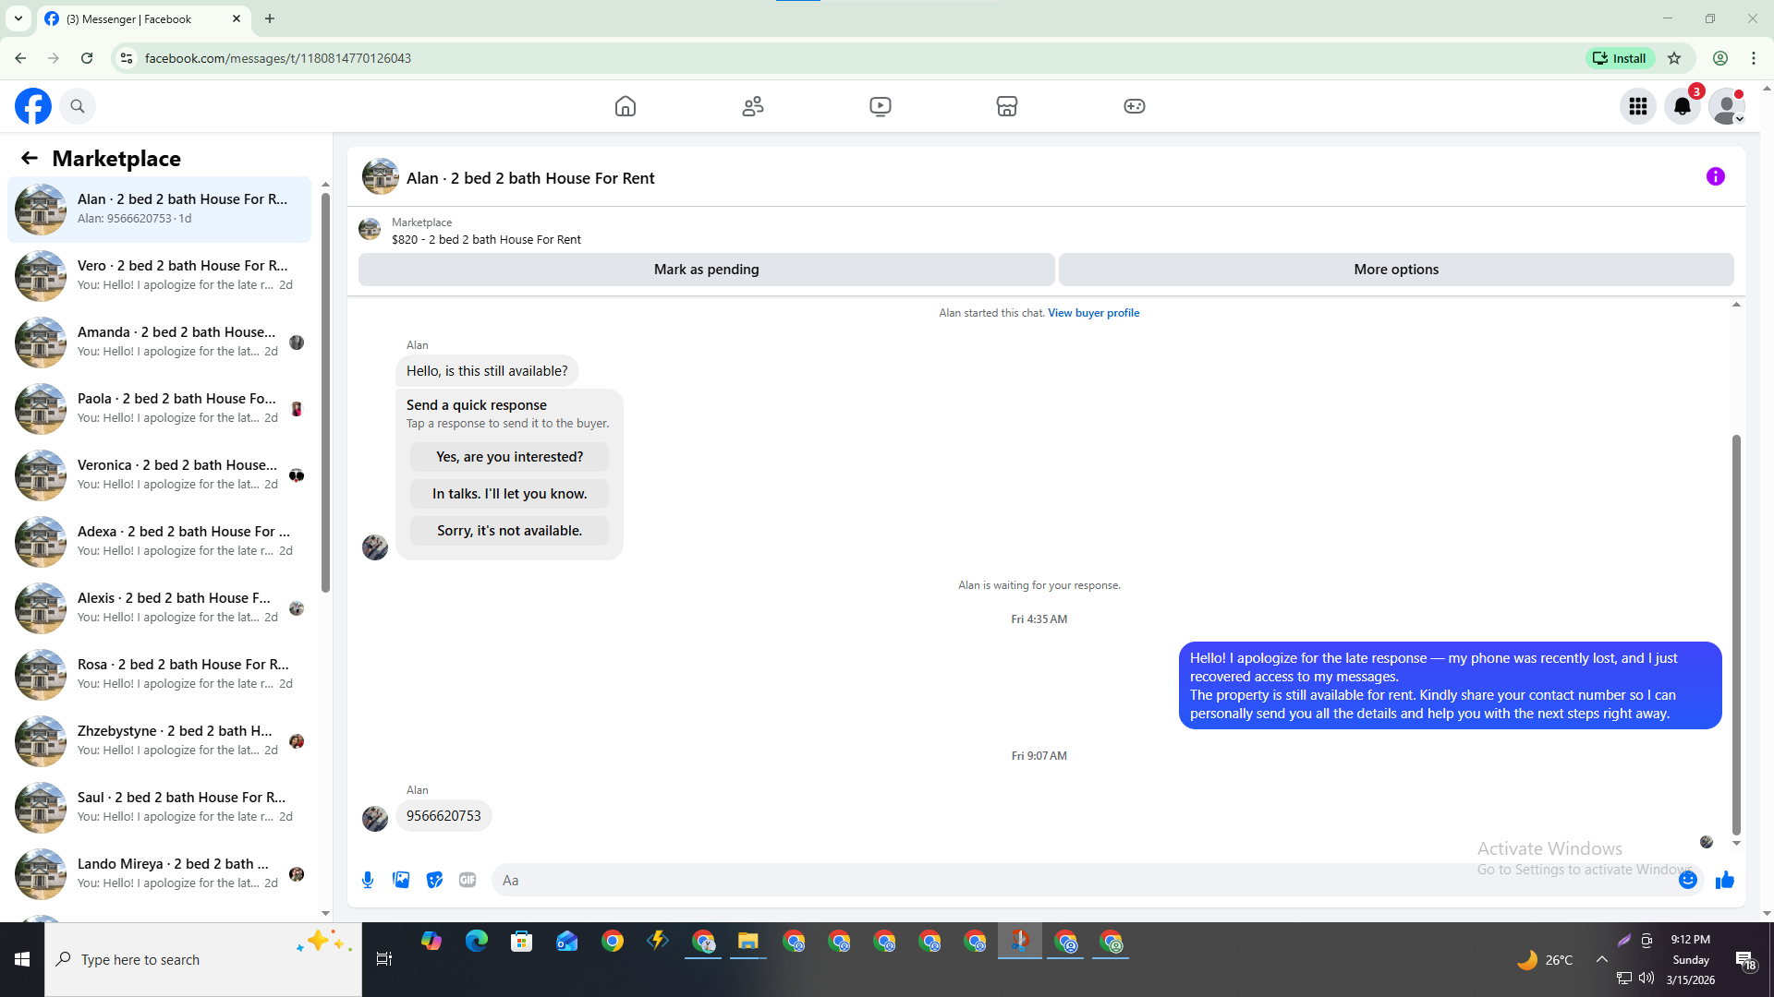Send quick response "Yes, are you interested?"
Image resolution: width=1774 pixels, height=997 pixels.
click(x=509, y=457)
